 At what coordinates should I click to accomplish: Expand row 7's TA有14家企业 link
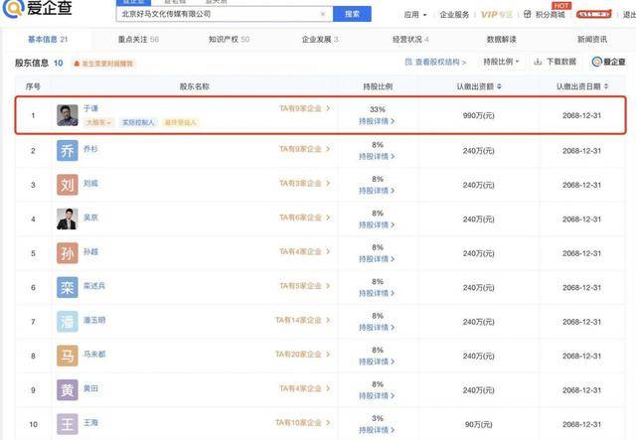pos(302,320)
